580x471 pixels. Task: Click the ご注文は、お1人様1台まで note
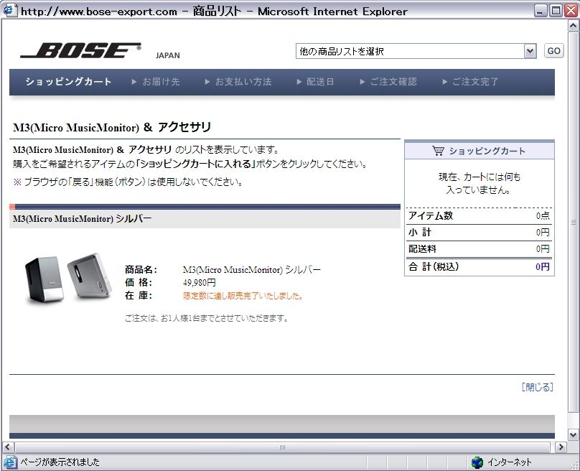pyautogui.click(x=207, y=318)
